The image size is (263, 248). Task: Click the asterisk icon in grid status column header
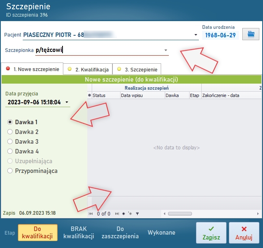pyautogui.click(x=90, y=95)
